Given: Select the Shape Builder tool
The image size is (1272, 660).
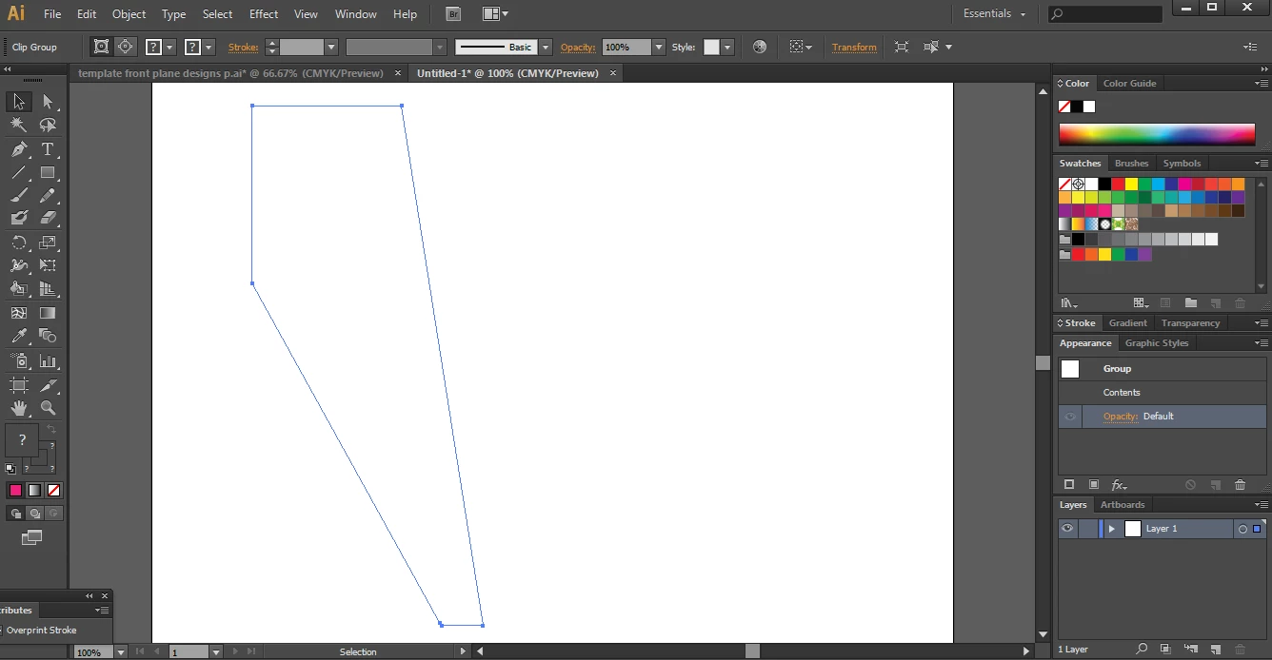Looking at the screenshot, I should pos(19,289).
